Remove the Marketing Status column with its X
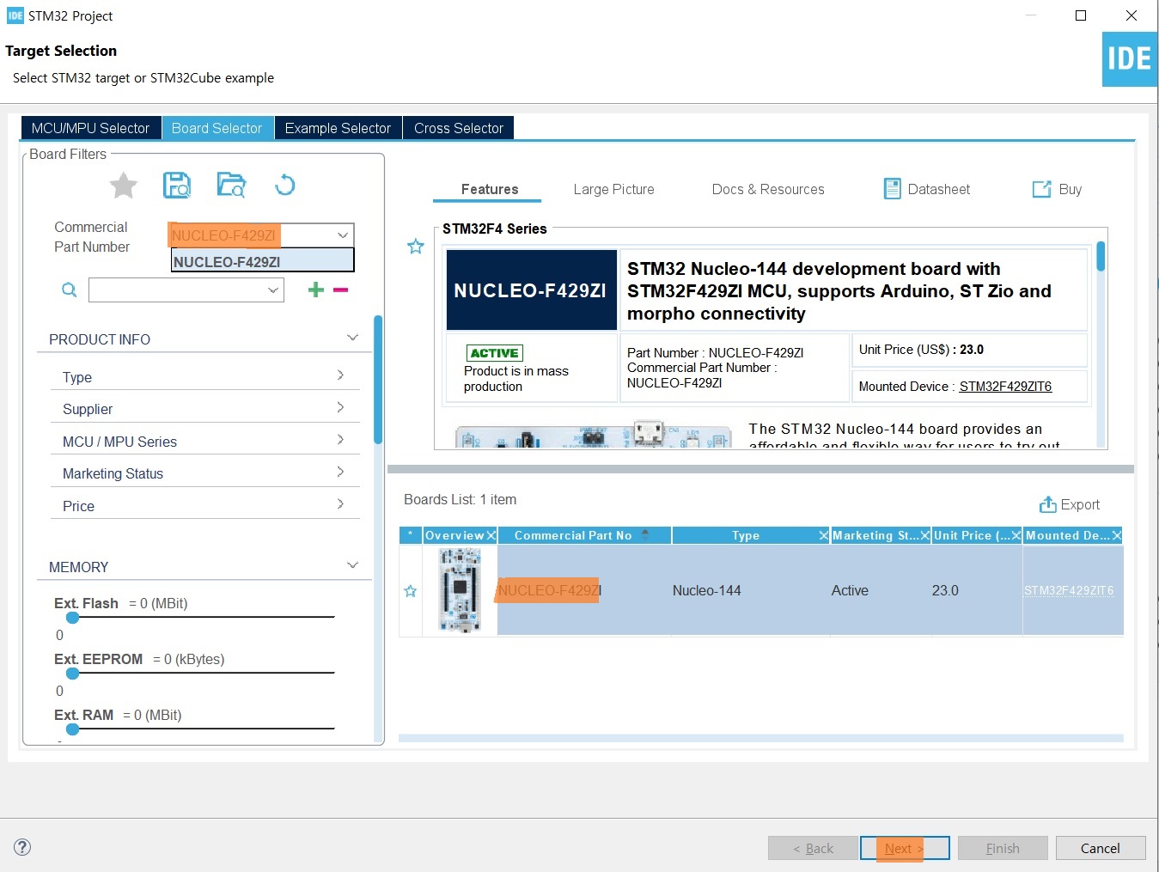Image resolution: width=1159 pixels, height=872 pixels. point(925,535)
